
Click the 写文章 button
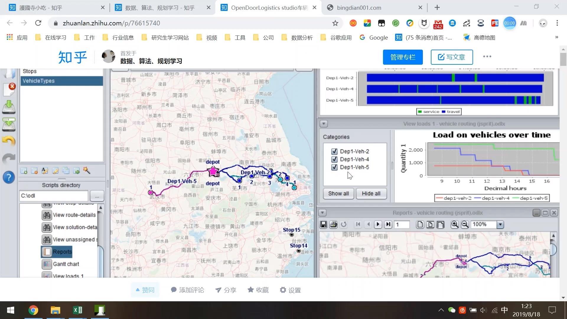[452, 57]
